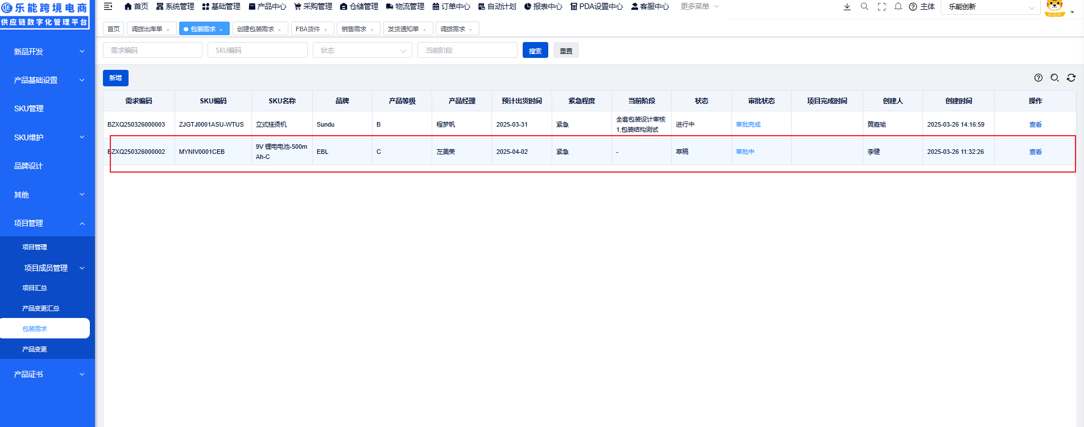Open the top bar search magnifier icon
This screenshot has height=427, width=1084.
pos(864,7)
